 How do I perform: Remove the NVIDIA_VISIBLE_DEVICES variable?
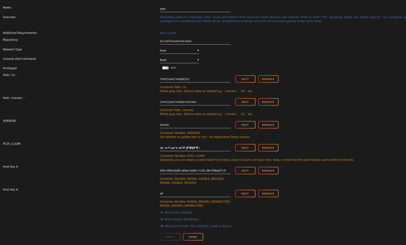[x=268, y=170]
